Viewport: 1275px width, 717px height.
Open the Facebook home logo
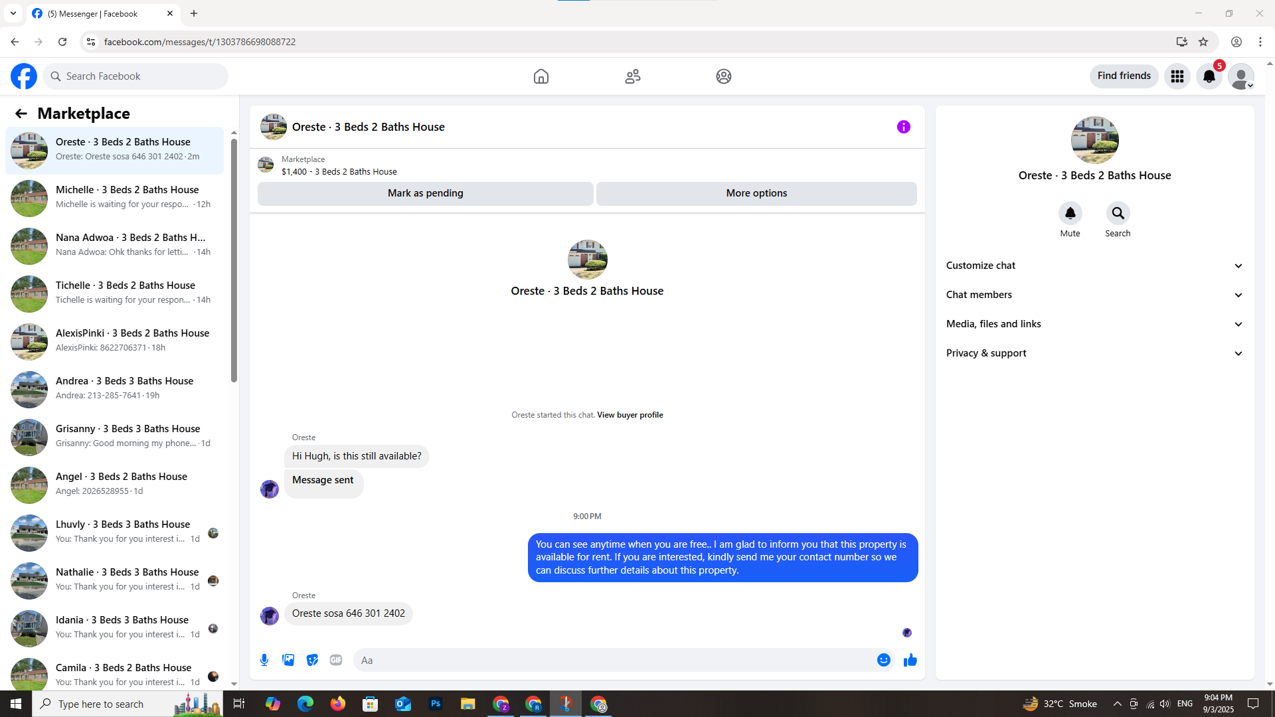tap(24, 76)
